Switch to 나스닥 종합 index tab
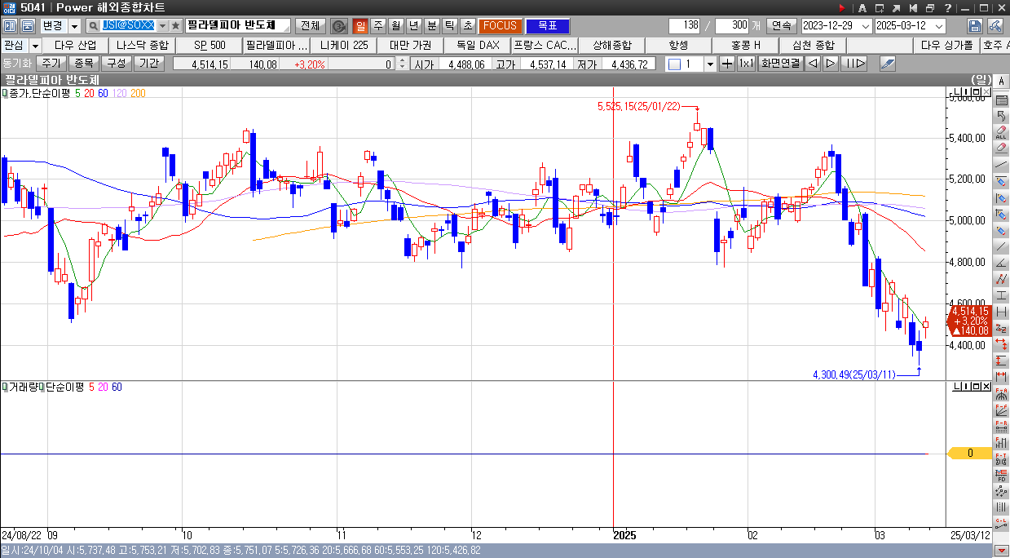Image resolution: width=1010 pixels, height=558 pixels. [x=142, y=45]
